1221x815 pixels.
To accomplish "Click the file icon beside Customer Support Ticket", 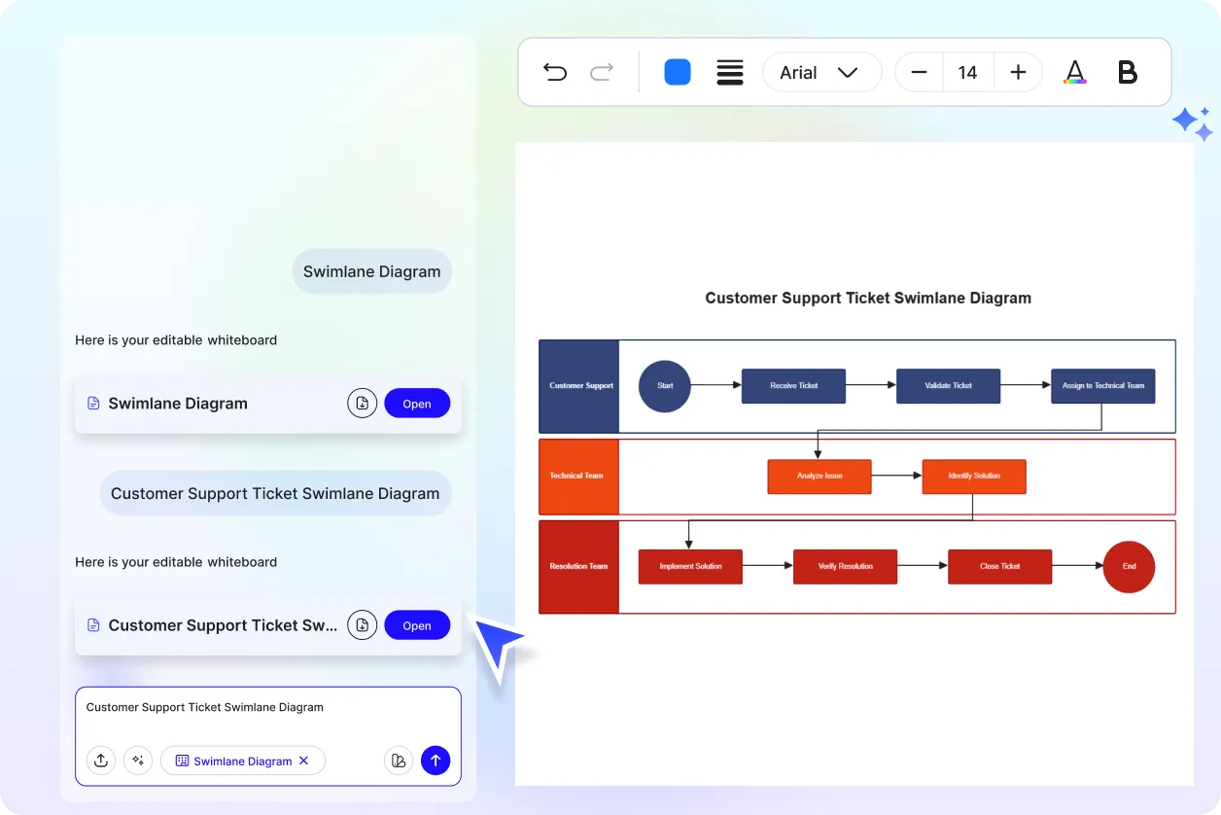I will [94, 624].
